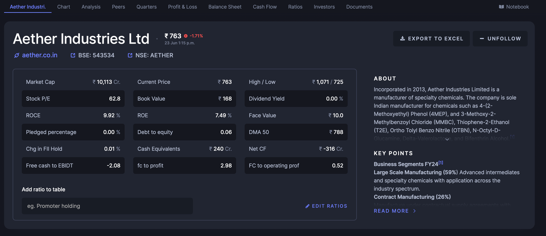The image size is (546, 236).
Task: Select the Investors tab
Action: (x=324, y=7)
